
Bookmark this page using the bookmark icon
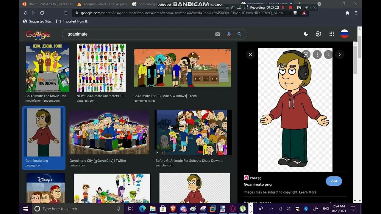[66, 13]
